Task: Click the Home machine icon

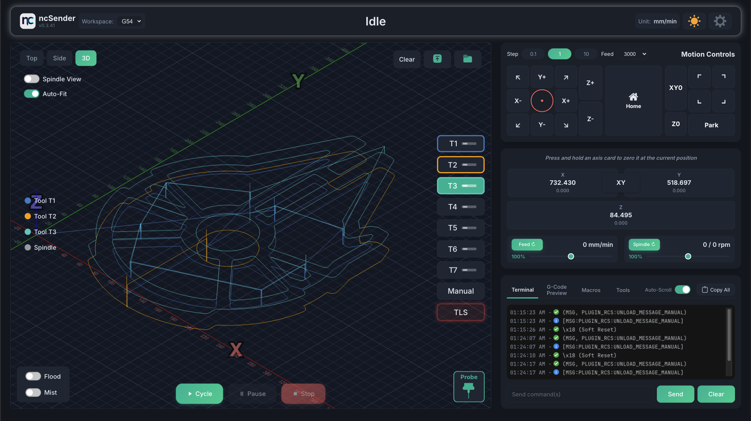Action: 633,101
